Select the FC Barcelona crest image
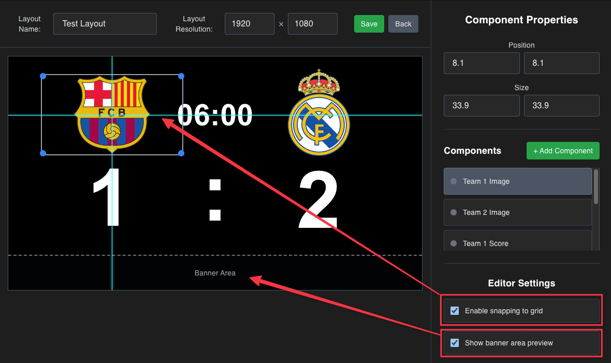This screenshot has width=611, height=363. click(112, 114)
